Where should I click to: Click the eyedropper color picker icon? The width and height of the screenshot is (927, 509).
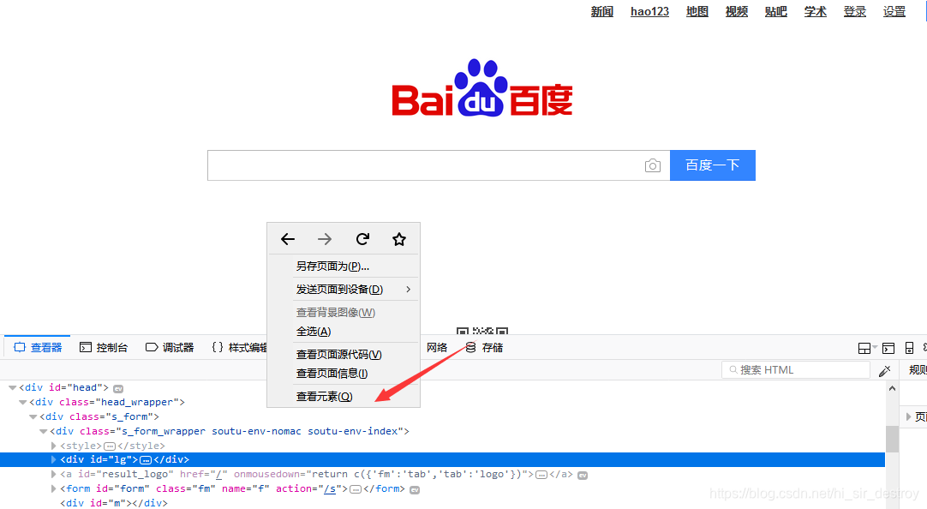(x=884, y=371)
